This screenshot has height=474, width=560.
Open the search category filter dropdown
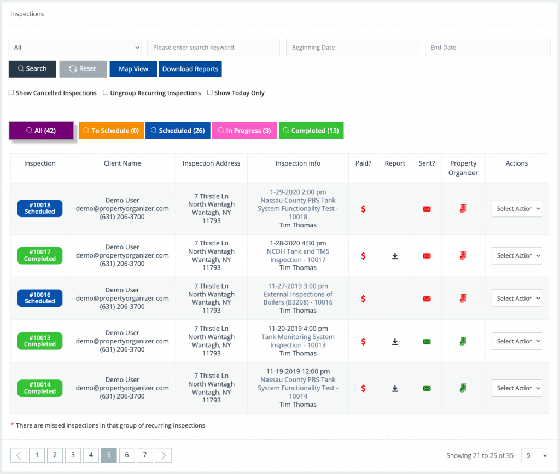pyautogui.click(x=75, y=48)
